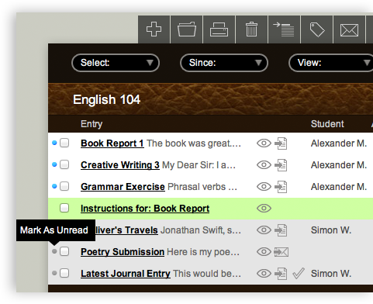Click the gray read dot for Latest Journal Entry
This screenshot has height=304, width=373.
[x=54, y=273]
